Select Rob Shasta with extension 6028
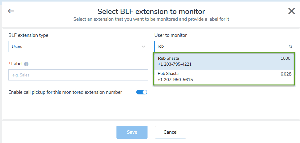This screenshot has height=143, width=300. coord(224,77)
